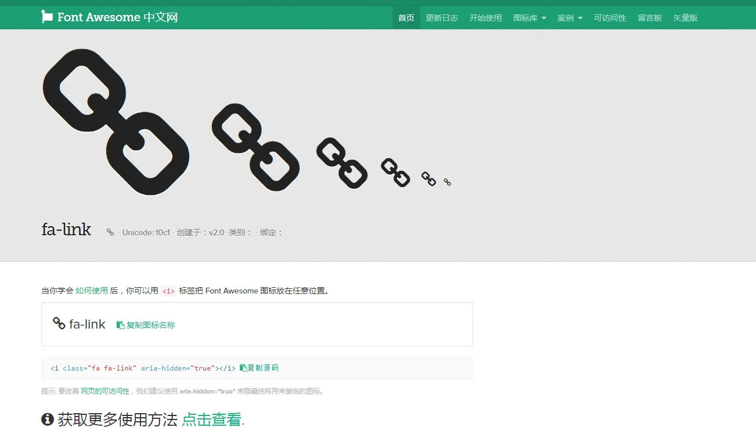This screenshot has width=756, height=435.
Task: Click the fa fa-link HTML code snippet
Action: [x=143, y=368]
